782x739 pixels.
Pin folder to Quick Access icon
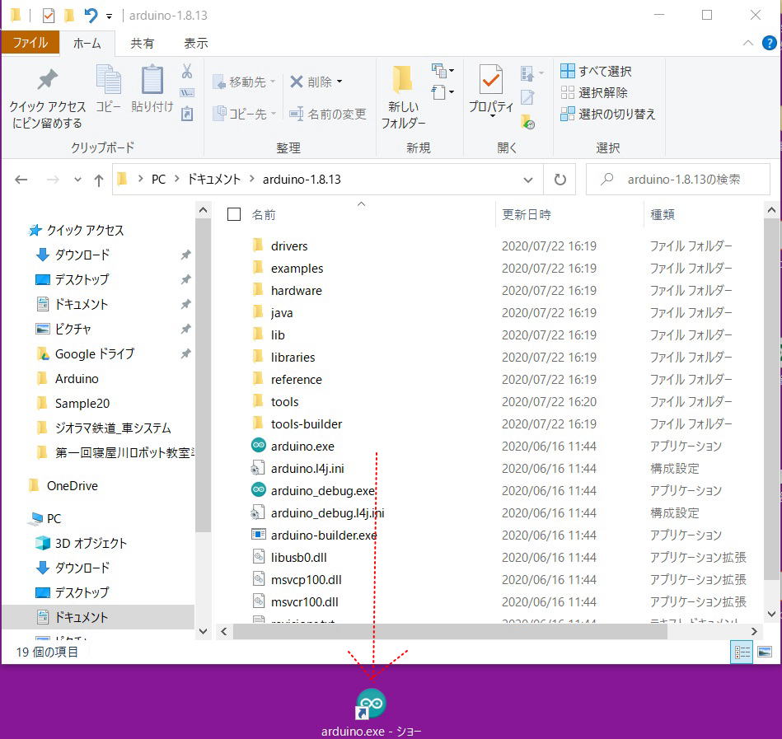click(47, 80)
